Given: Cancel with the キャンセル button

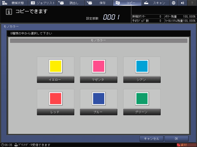Looking at the screenshot, I should click(151, 139).
